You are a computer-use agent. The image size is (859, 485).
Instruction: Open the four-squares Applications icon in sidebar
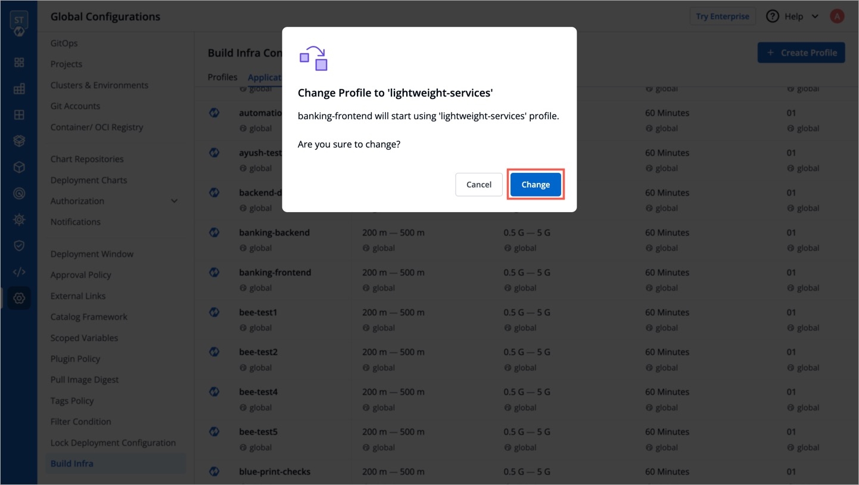pyautogui.click(x=19, y=63)
